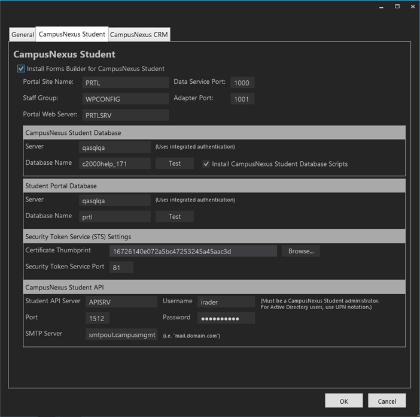The image size is (420, 417).
Task: Click the Data Service Port field
Action: point(242,83)
